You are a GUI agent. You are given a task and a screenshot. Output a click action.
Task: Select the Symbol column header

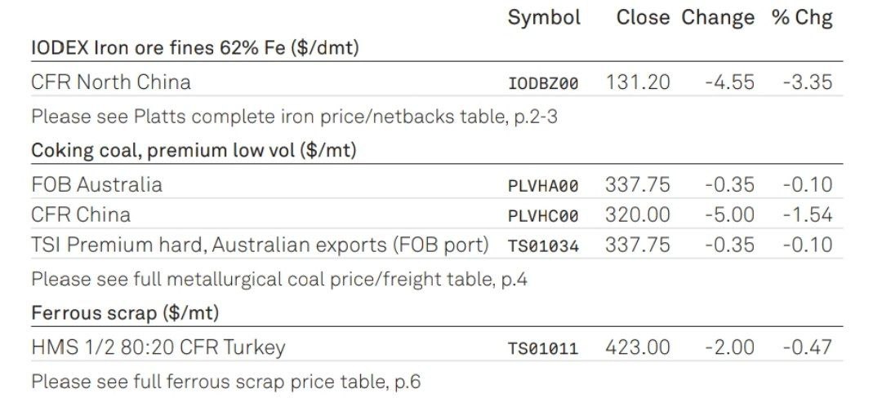coord(544,17)
